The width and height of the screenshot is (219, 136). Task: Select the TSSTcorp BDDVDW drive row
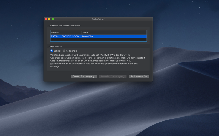tap(99, 36)
